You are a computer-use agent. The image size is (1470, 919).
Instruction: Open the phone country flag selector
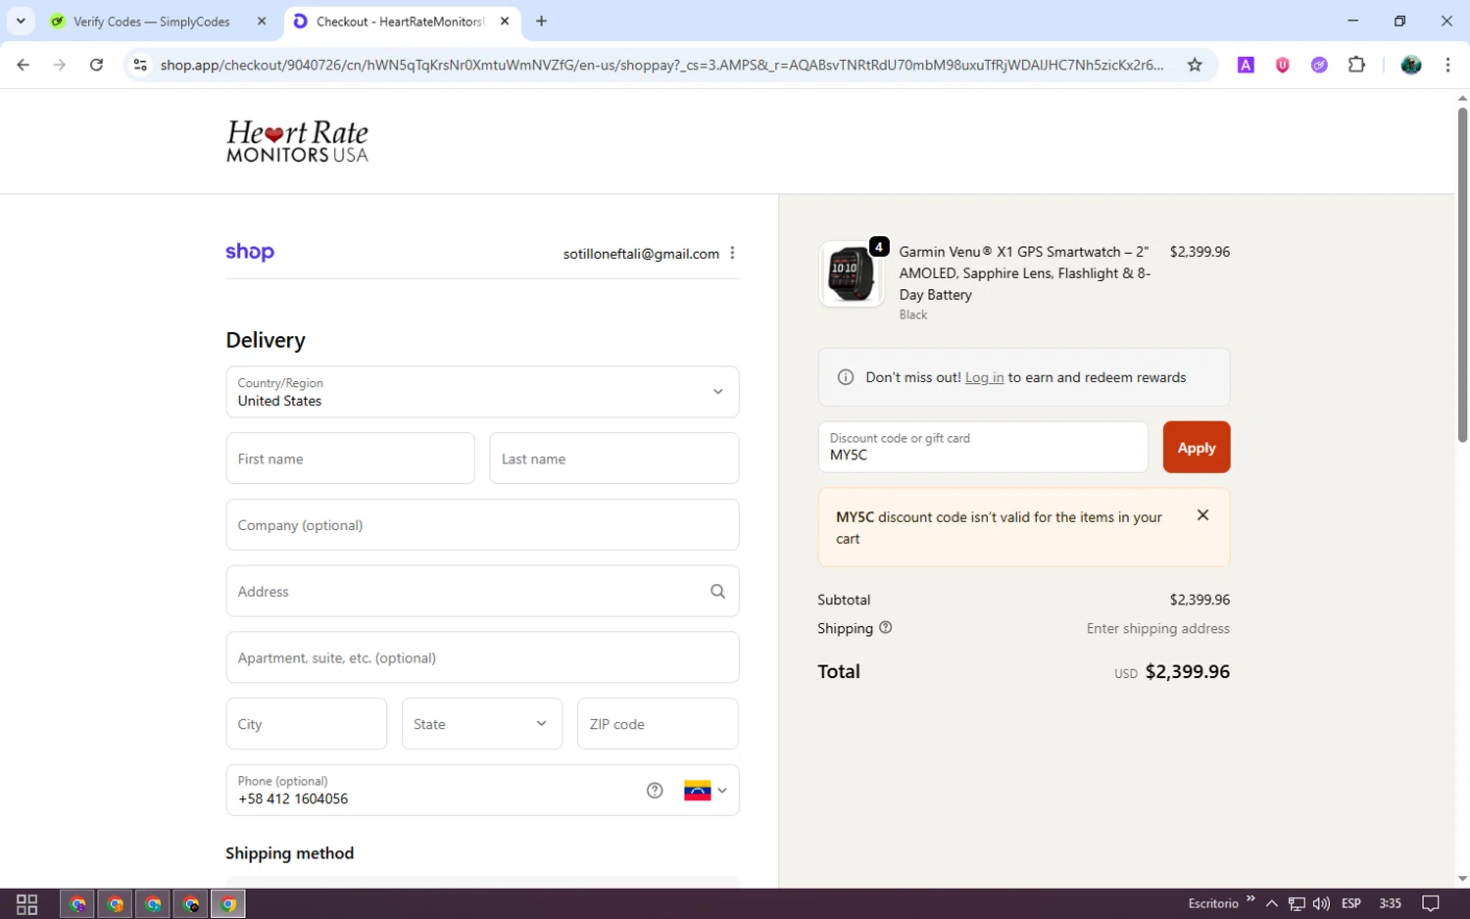[x=706, y=791]
